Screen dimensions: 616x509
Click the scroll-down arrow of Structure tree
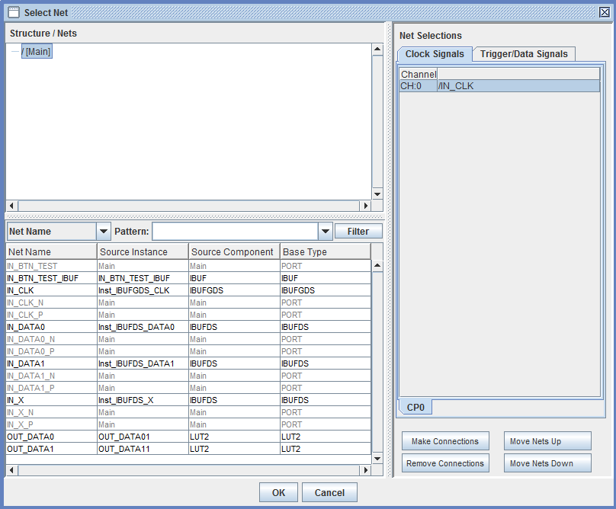coord(377,194)
